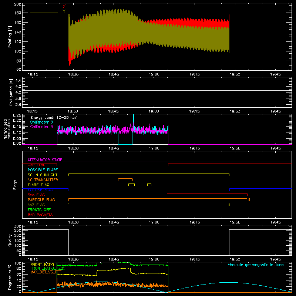
Task: Click the second FLARE_FLAG pulse near 18:58
Action: click(x=149, y=184)
